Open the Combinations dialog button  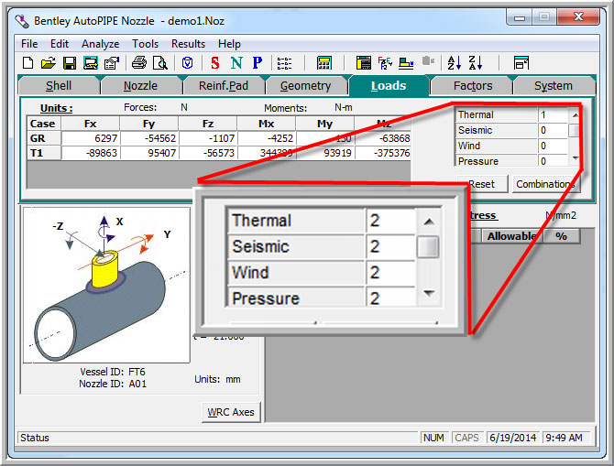pyautogui.click(x=546, y=184)
